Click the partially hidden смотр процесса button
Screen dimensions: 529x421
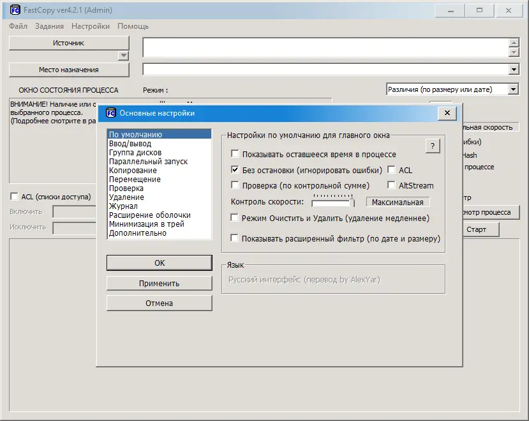[491, 213]
